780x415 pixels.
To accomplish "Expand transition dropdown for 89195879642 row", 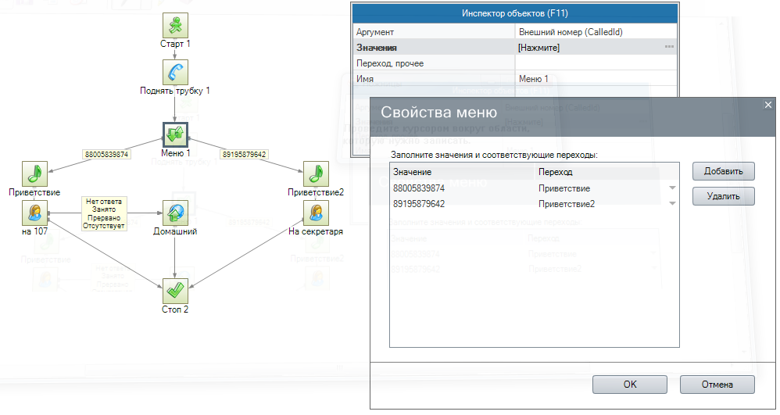I will pos(672,203).
